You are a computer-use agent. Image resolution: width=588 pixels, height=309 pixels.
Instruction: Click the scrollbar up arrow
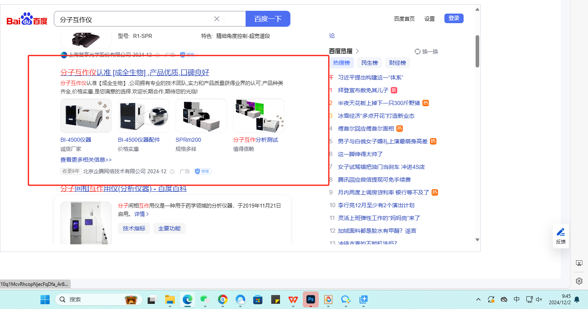pyautogui.click(x=477, y=9)
